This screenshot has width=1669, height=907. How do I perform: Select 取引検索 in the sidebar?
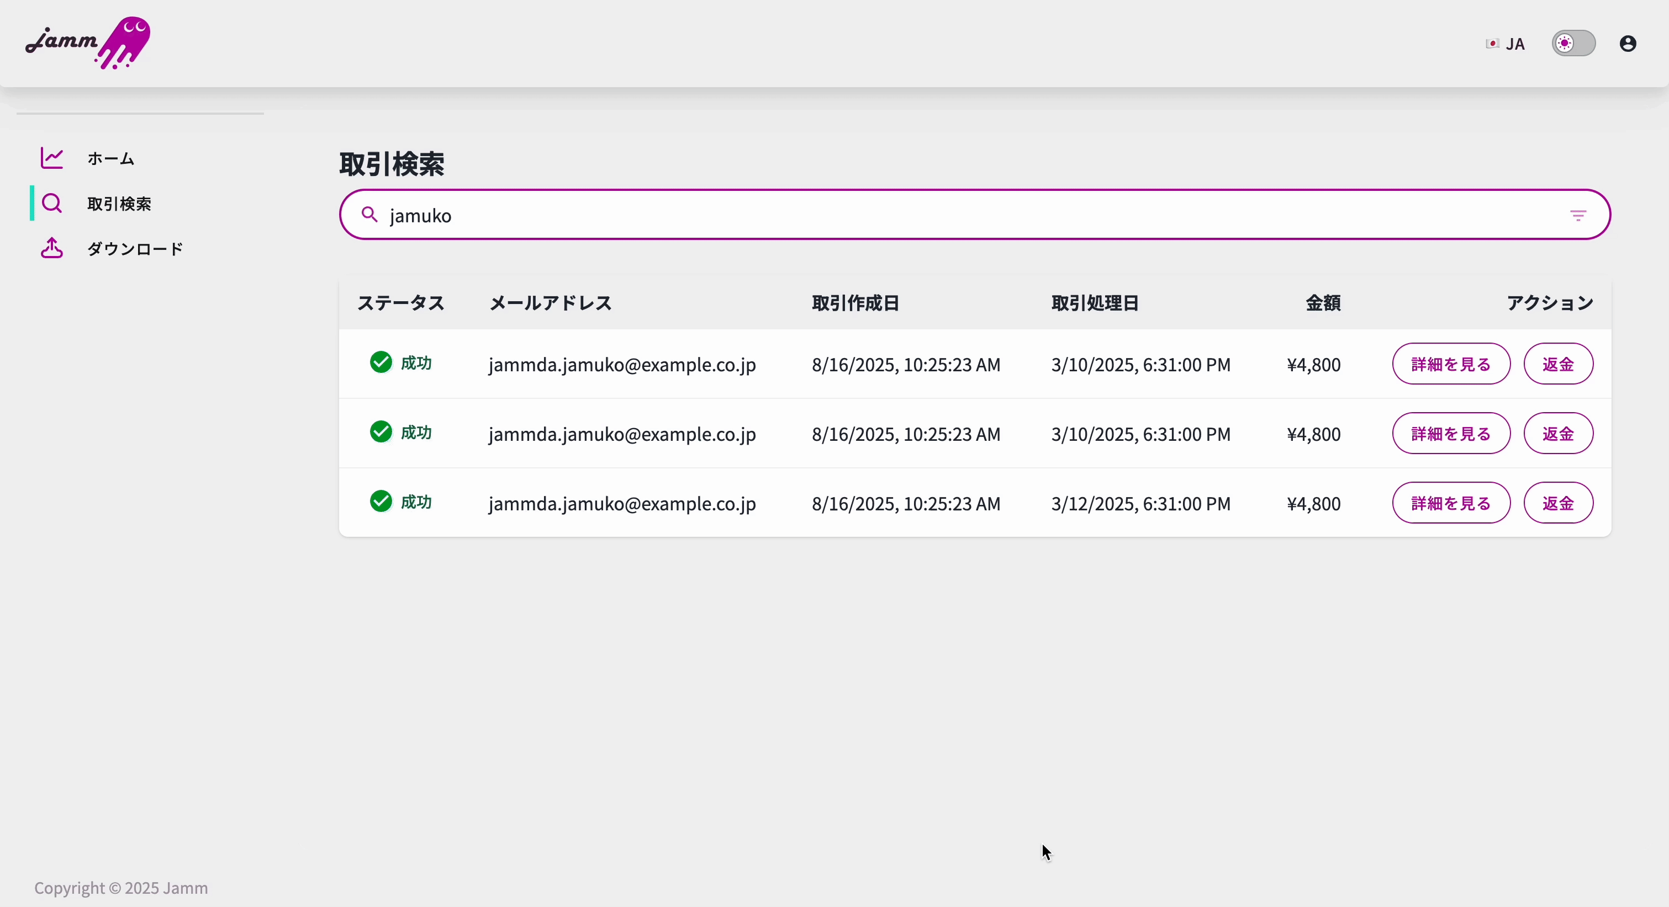119,203
